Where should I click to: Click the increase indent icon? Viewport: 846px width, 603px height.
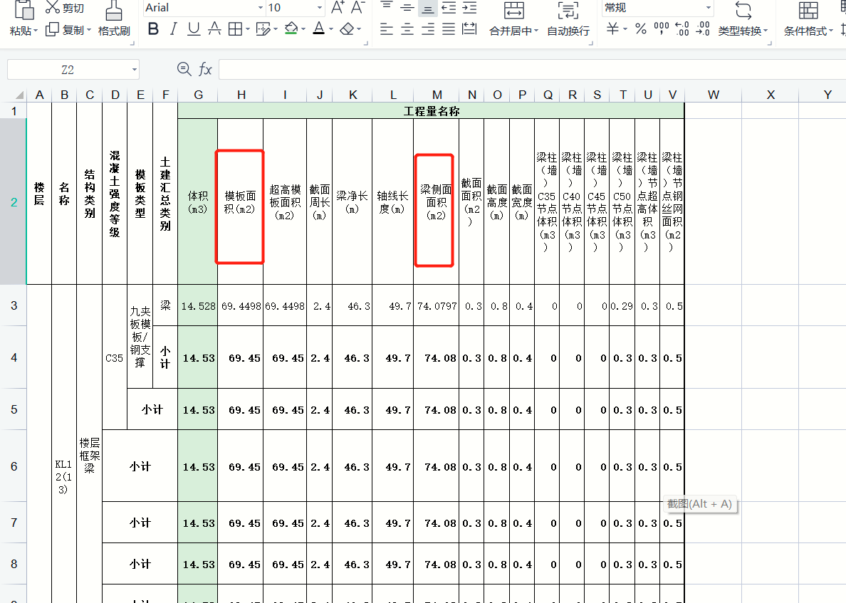point(470,8)
